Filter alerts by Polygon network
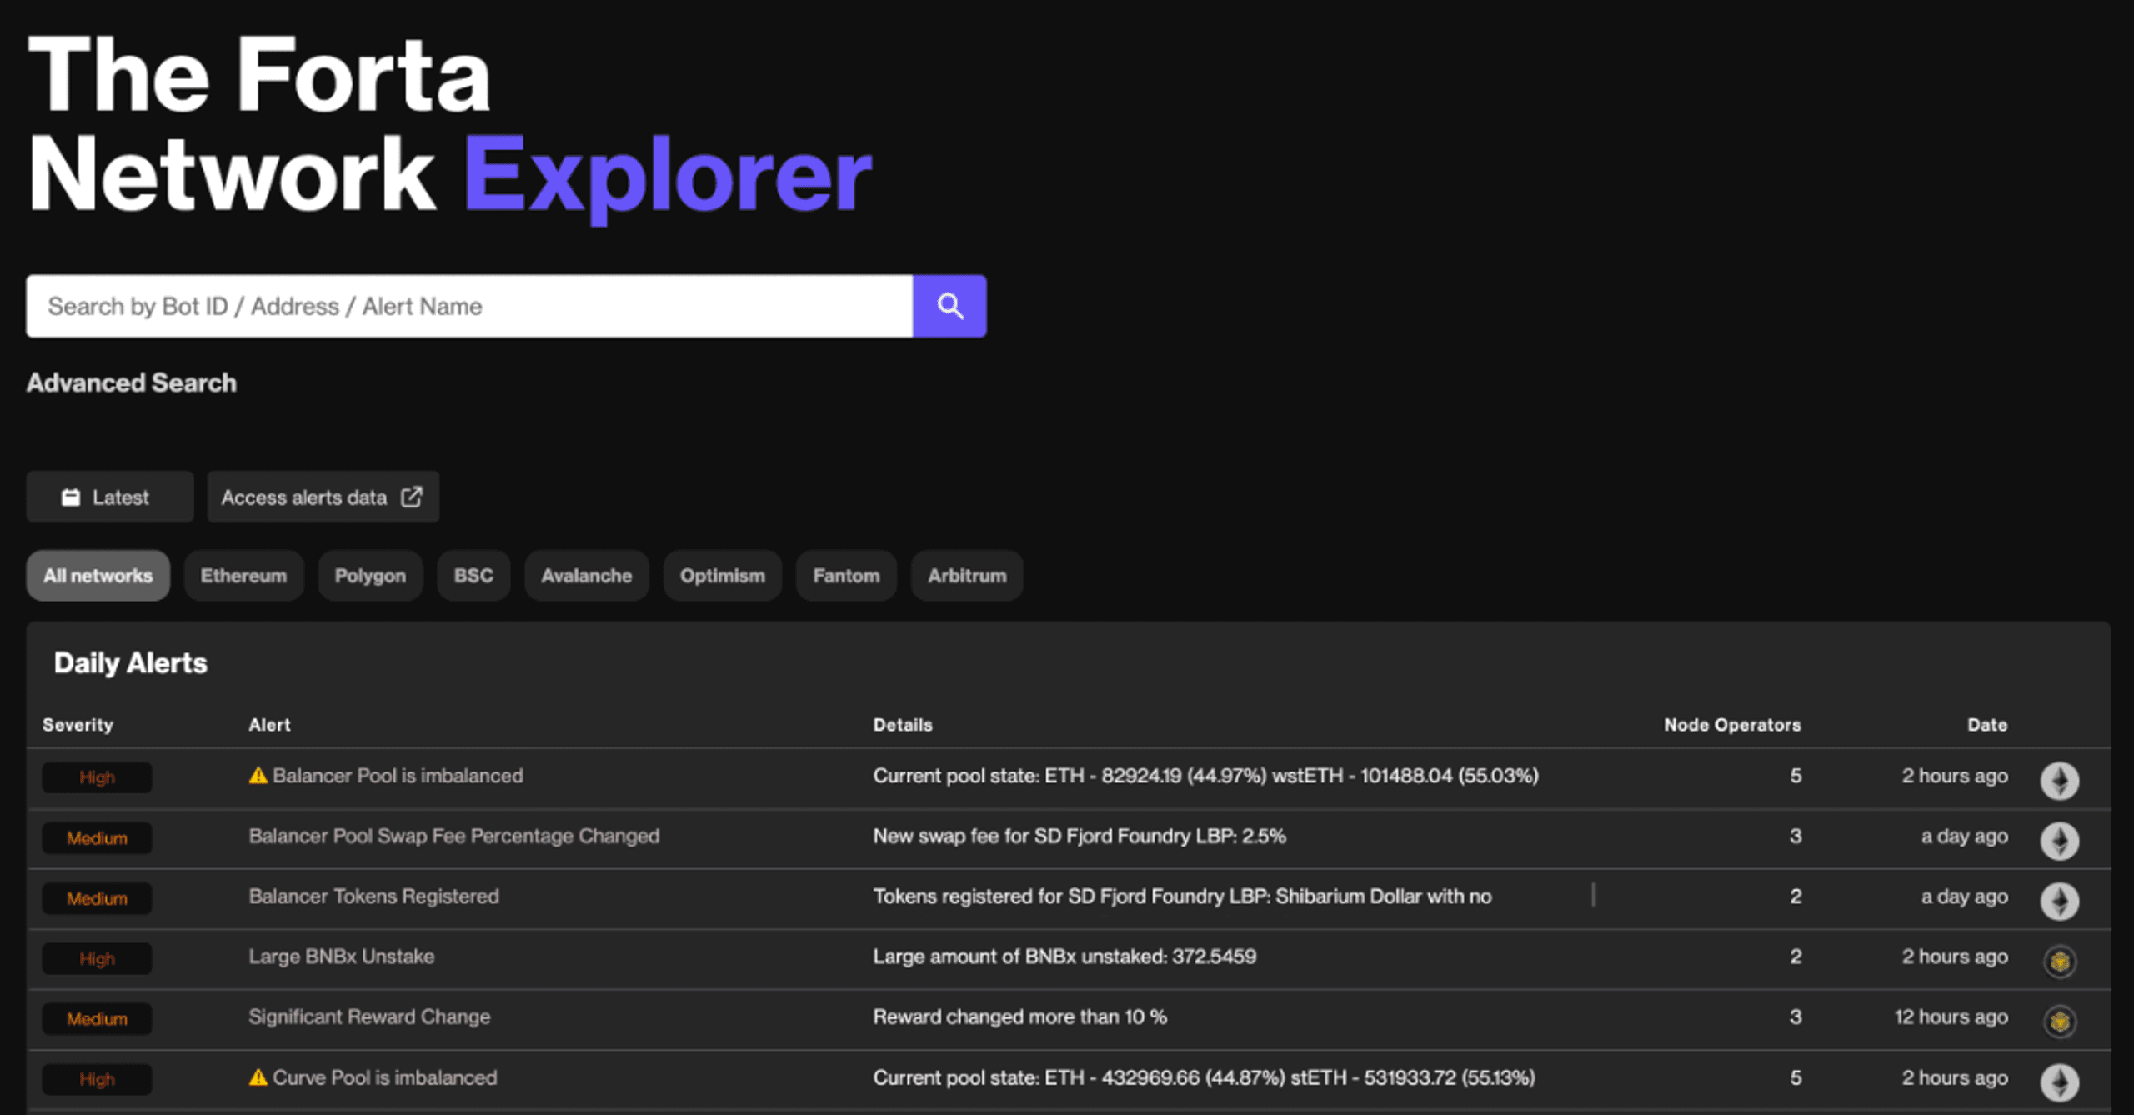The height and width of the screenshot is (1115, 2134). click(370, 575)
